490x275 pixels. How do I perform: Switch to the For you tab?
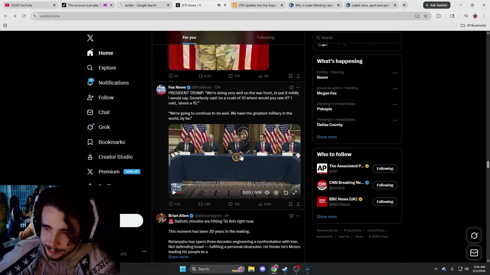pos(189,37)
